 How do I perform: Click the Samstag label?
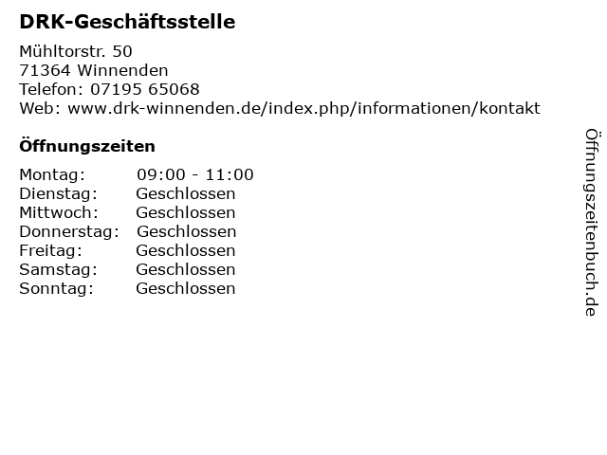(59, 269)
